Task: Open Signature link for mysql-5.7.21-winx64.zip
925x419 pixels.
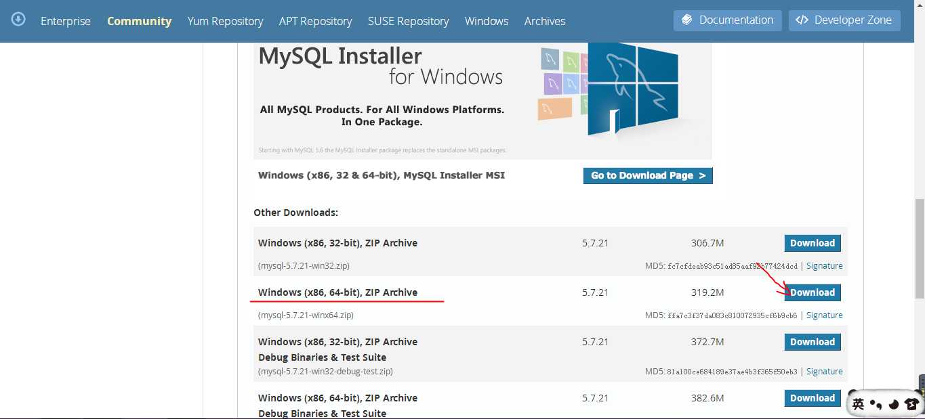Action: (824, 315)
